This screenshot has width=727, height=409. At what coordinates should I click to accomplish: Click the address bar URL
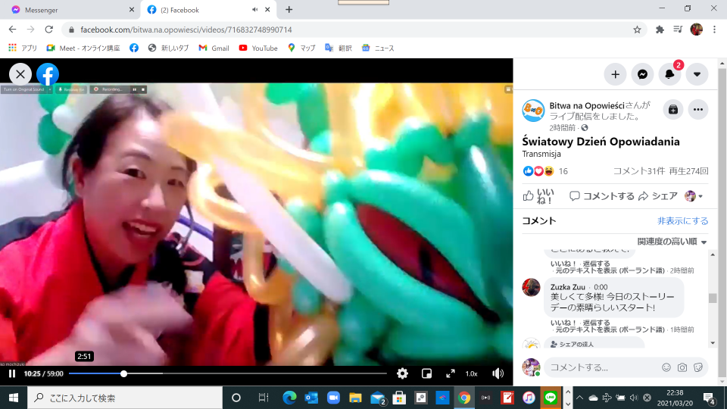[186, 30]
